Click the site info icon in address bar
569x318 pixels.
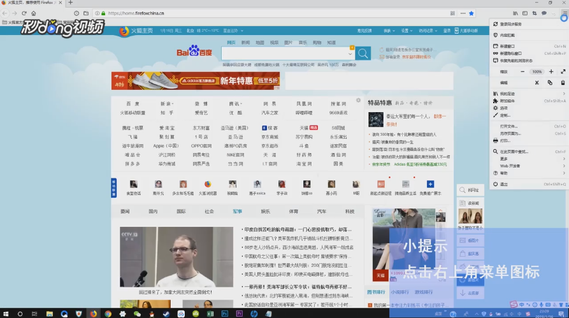97,13
